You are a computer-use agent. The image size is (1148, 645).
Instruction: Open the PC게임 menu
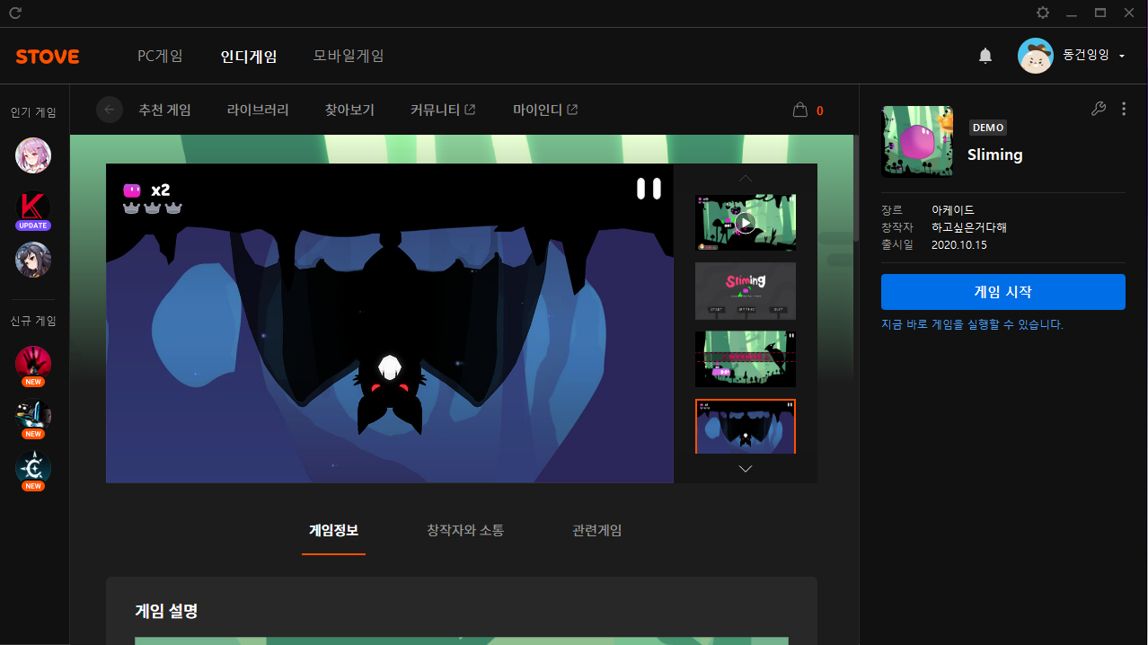pyautogui.click(x=160, y=56)
